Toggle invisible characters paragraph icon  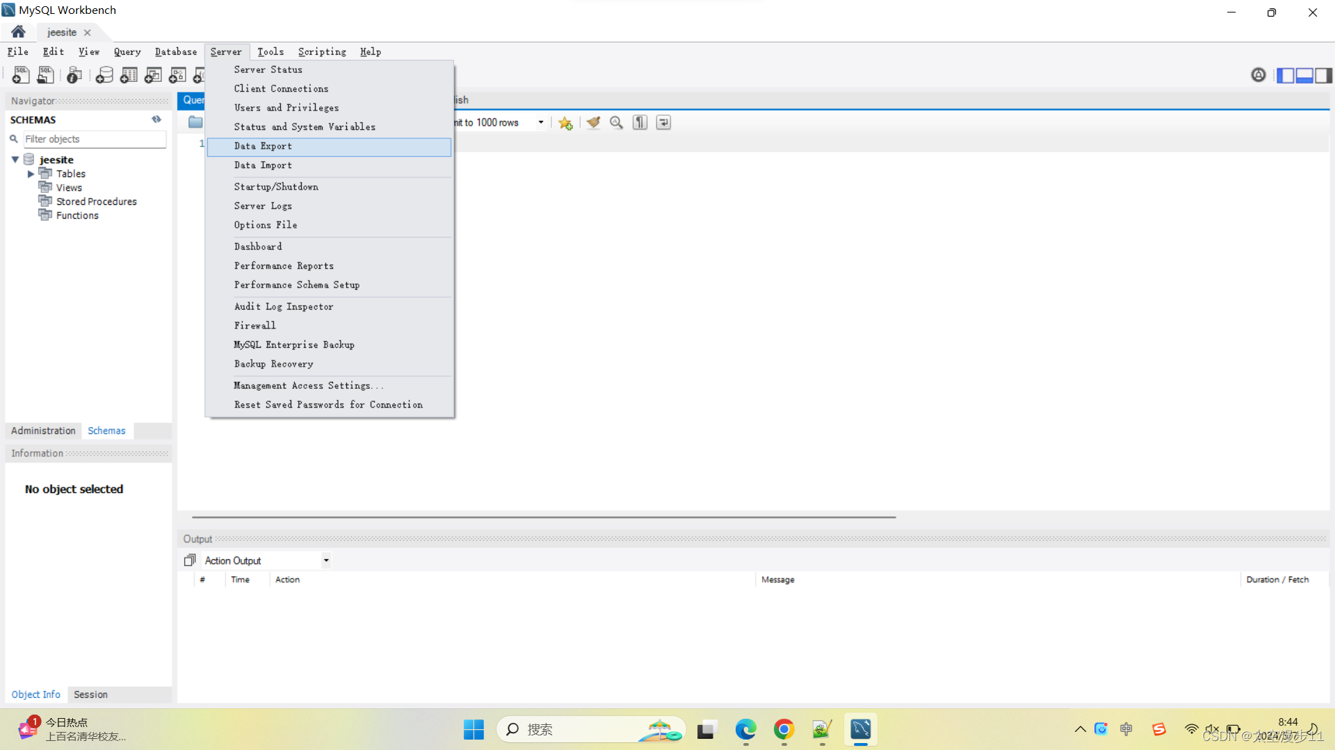tap(640, 122)
